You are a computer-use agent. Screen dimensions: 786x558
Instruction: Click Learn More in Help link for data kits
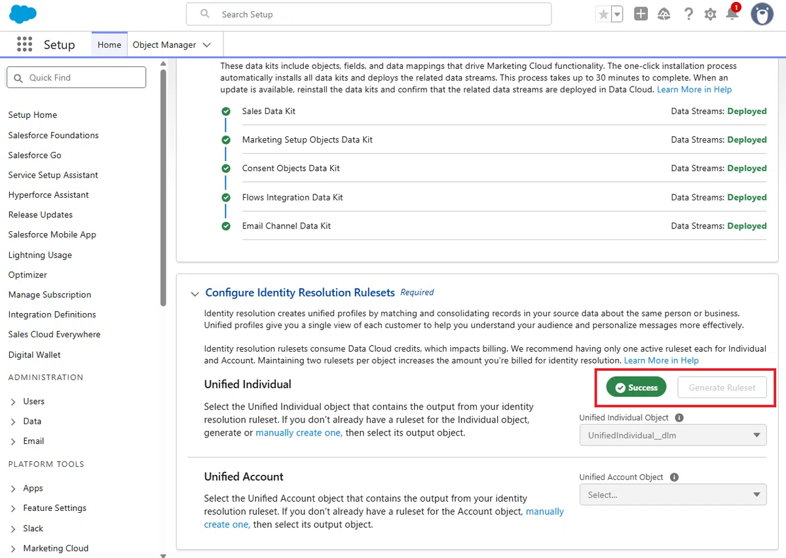click(694, 89)
